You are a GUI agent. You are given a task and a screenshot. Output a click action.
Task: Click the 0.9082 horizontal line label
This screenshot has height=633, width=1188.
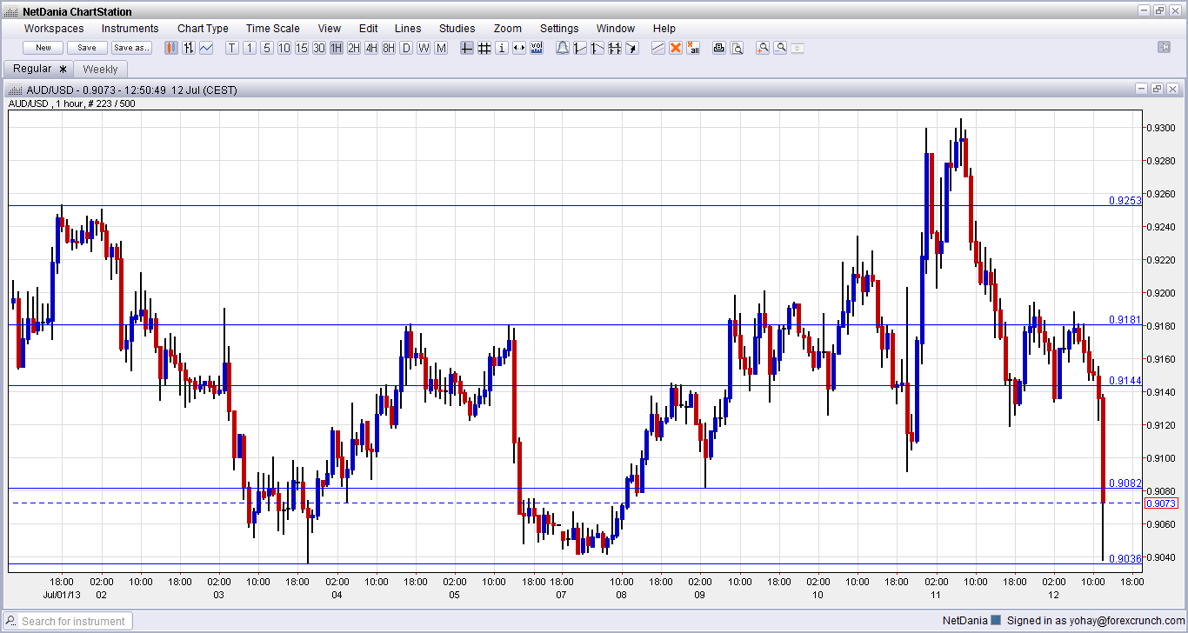[x=1125, y=483]
